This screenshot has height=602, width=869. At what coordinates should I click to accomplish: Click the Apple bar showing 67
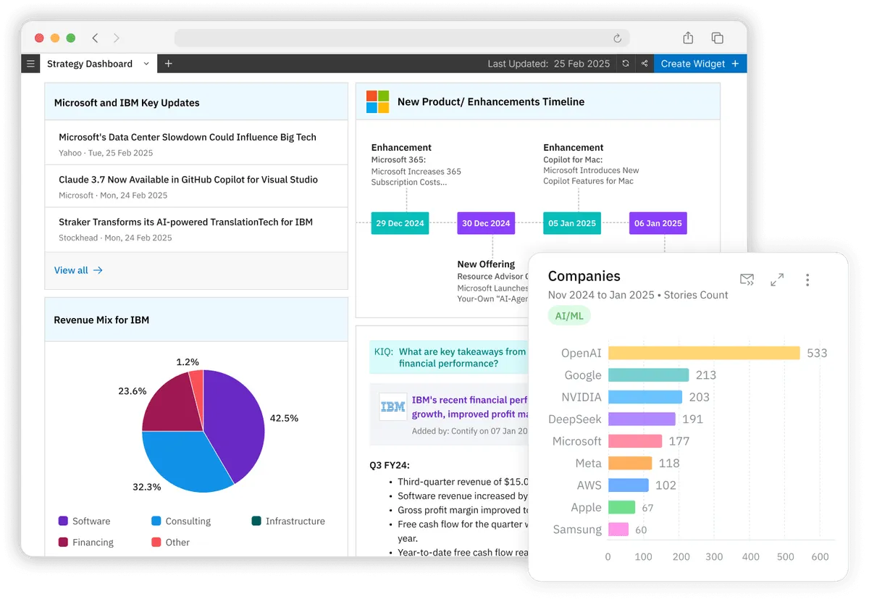[621, 507]
